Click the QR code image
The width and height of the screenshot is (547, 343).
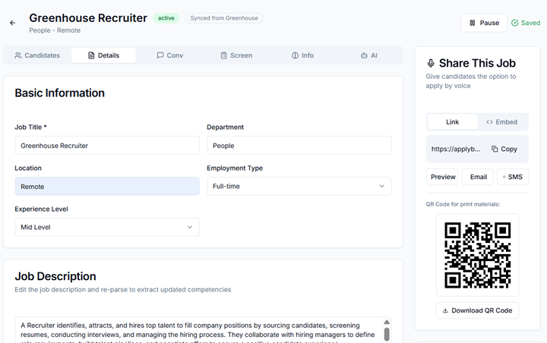(x=477, y=255)
